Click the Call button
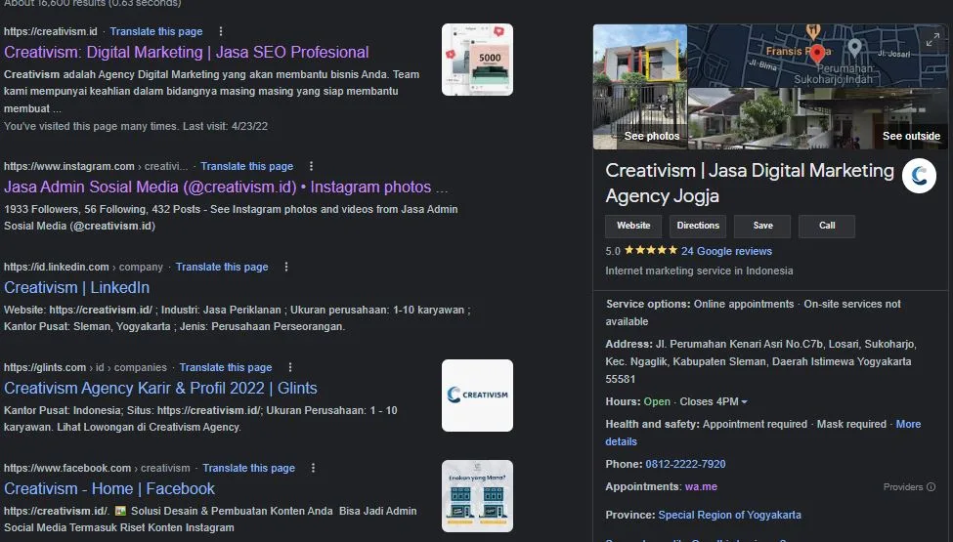 click(827, 226)
